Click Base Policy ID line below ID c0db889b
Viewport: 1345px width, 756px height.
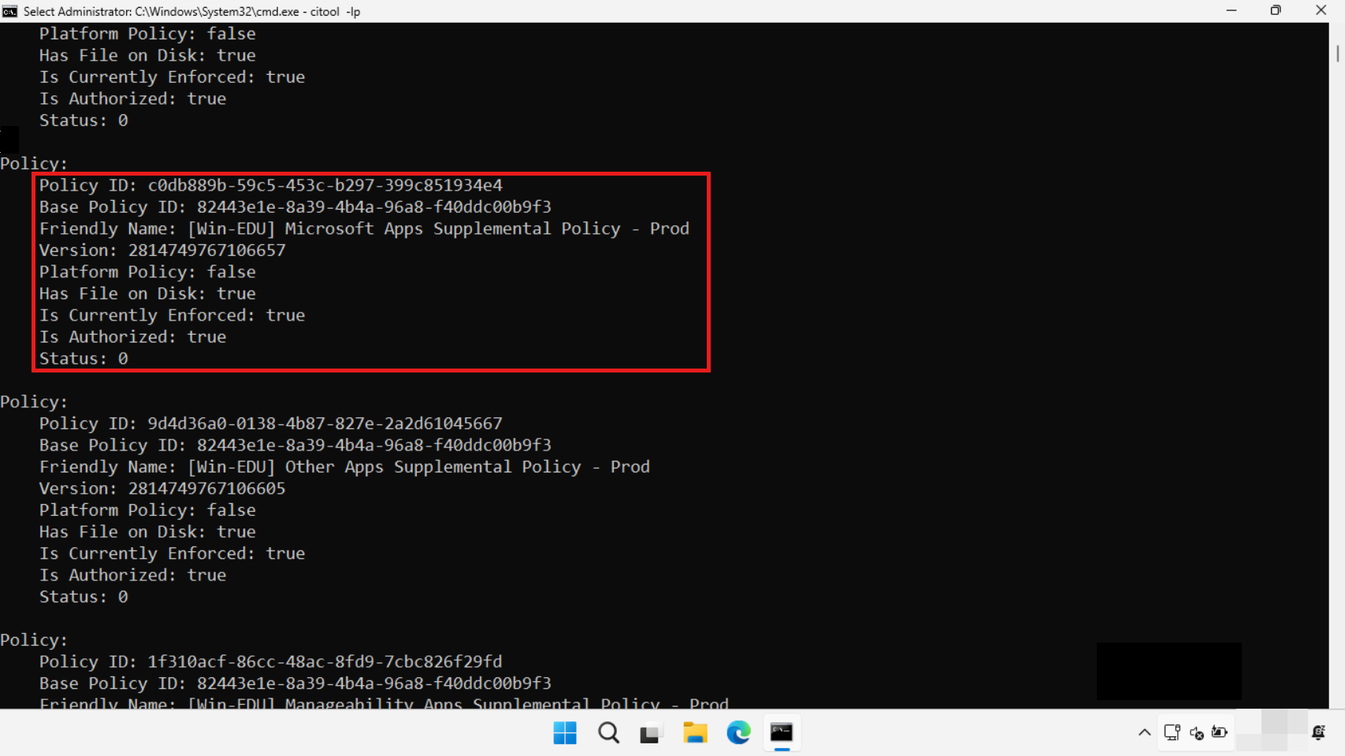tap(295, 207)
